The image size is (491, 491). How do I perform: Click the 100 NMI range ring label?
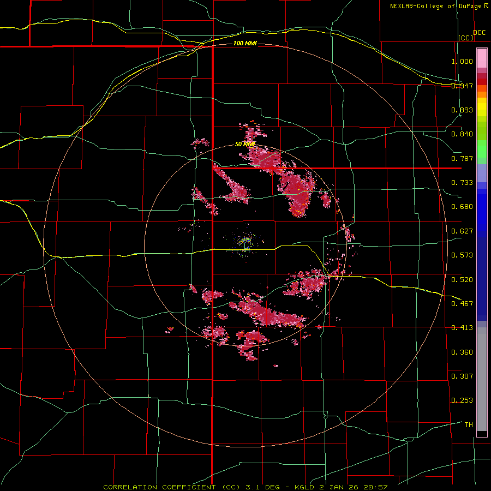point(245,43)
